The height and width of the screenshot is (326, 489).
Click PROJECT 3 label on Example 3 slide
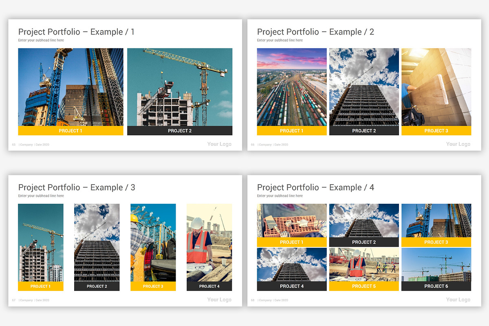coord(153,286)
